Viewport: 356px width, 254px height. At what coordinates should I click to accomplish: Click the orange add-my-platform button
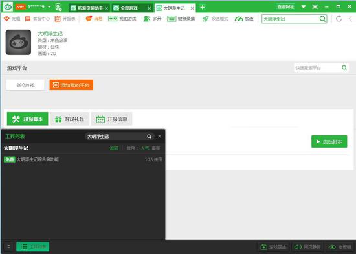click(x=71, y=85)
